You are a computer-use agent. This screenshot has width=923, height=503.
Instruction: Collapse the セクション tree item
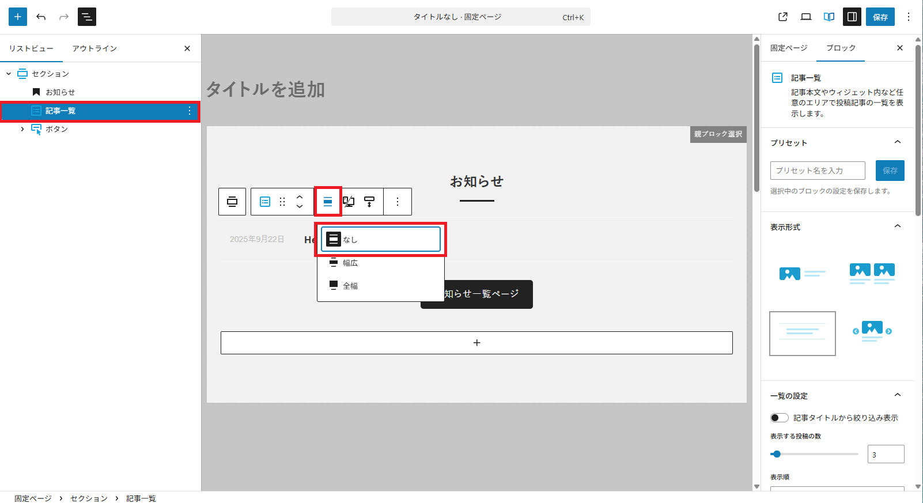[x=9, y=74]
